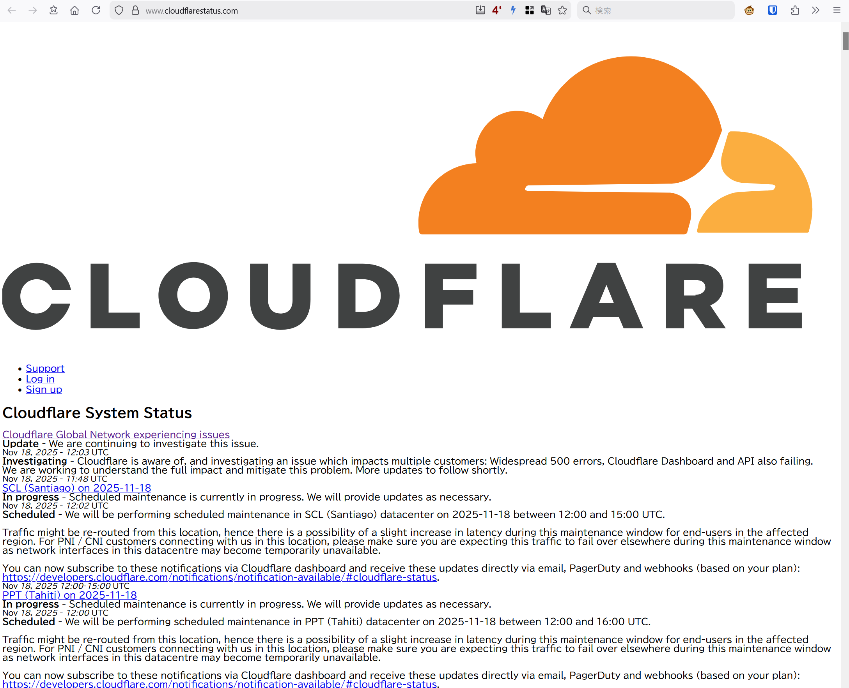Open the Firefox hamburger application menu

pos(837,10)
